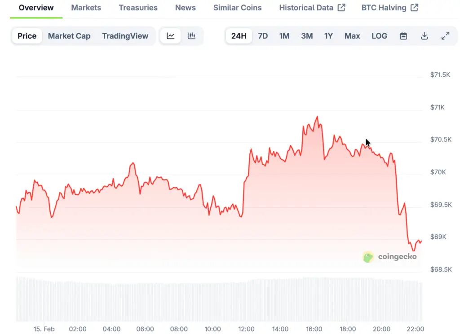
Task: Click the News tab
Action: click(185, 8)
